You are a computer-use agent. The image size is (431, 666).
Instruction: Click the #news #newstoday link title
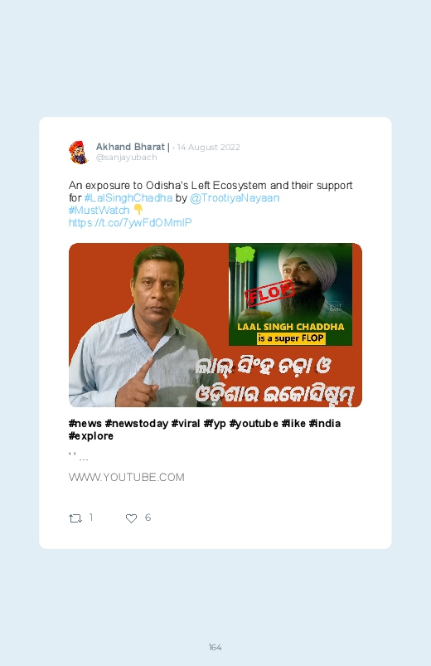[x=205, y=430]
